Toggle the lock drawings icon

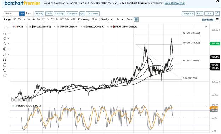tap(5, 65)
